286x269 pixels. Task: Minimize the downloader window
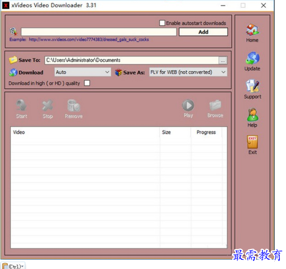click(223, 6)
